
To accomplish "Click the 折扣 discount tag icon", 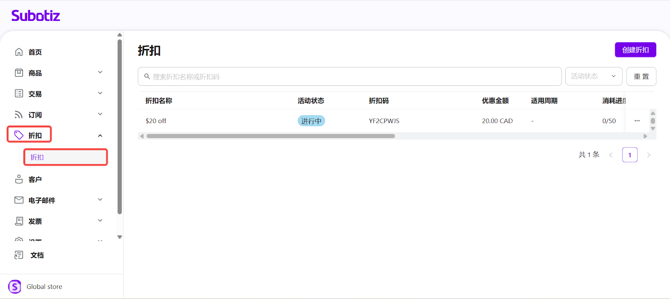I will (19, 135).
